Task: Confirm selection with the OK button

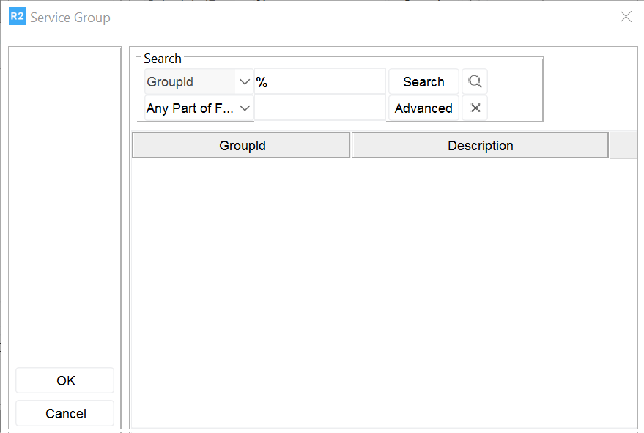Action: pyautogui.click(x=65, y=381)
